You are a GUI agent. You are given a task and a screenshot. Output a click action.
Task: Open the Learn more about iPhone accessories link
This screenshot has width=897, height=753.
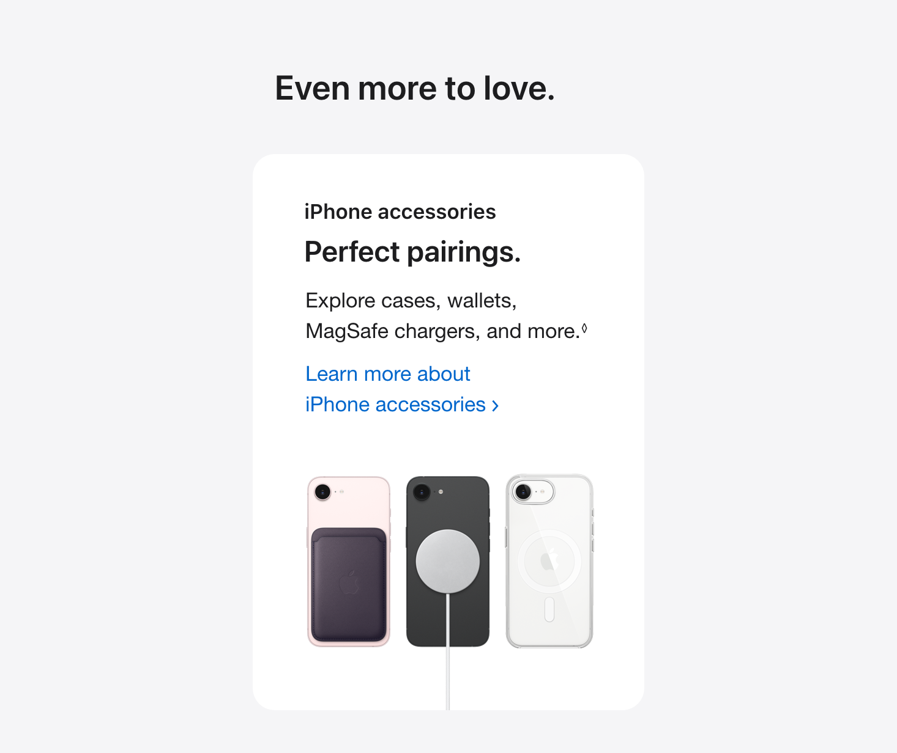pos(402,389)
